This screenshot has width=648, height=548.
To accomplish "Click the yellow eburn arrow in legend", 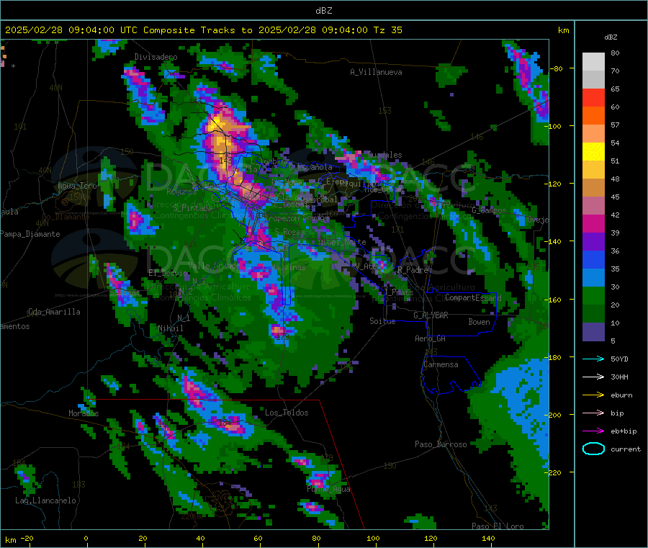I will [593, 395].
